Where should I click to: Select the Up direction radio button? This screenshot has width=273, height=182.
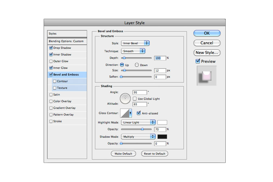pos(122,65)
